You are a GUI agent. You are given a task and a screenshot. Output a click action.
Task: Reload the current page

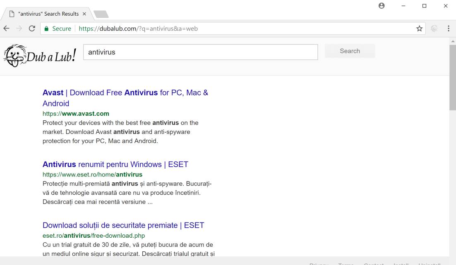pos(32,29)
